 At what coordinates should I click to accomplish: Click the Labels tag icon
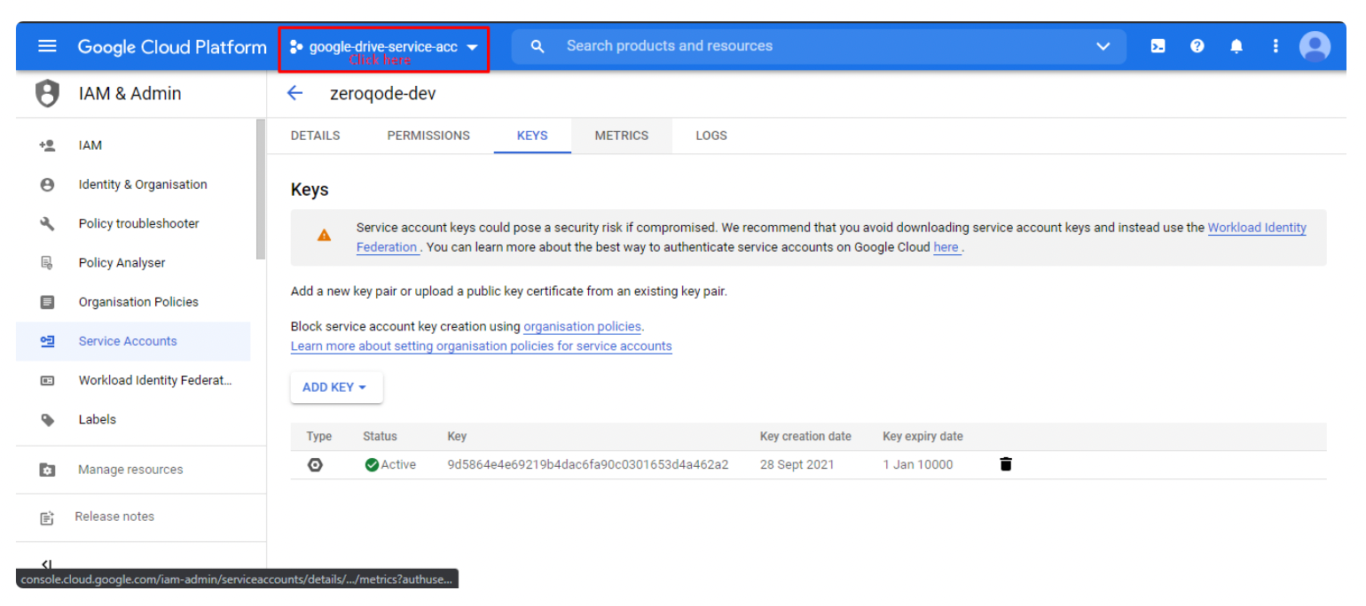(x=48, y=420)
